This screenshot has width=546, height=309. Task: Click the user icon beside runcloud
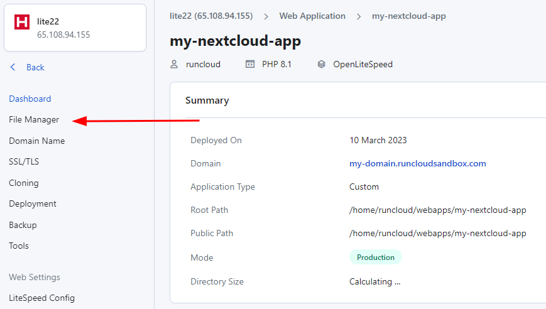[x=175, y=64]
